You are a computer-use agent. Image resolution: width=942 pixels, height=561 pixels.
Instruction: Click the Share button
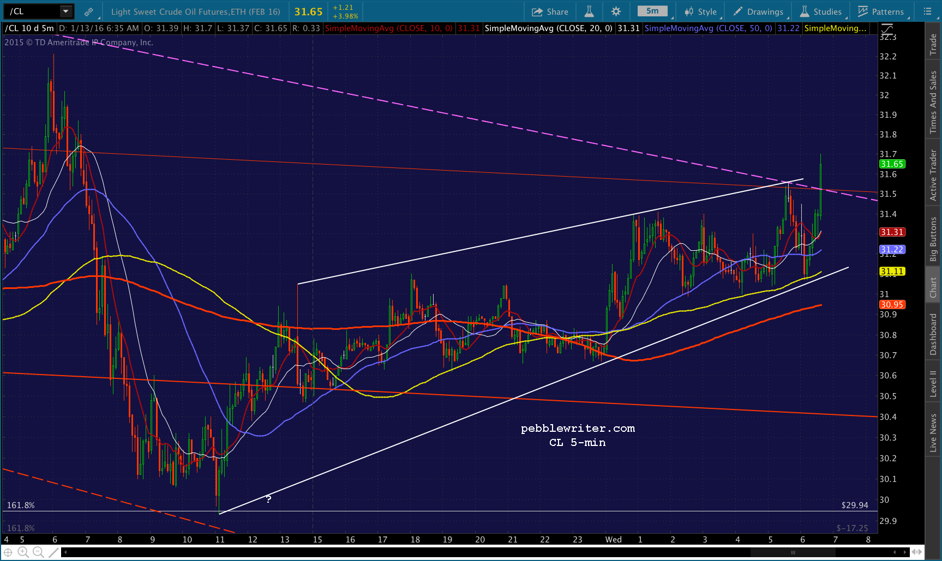click(x=550, y=11)
